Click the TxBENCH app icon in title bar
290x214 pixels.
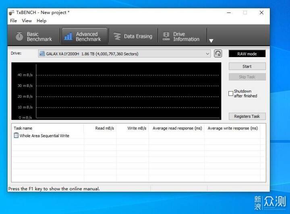11,12
